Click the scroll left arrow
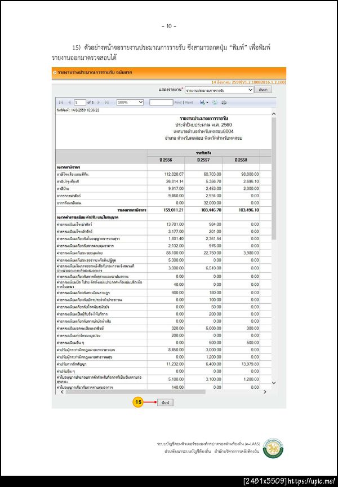 click(x=62, y=392)
